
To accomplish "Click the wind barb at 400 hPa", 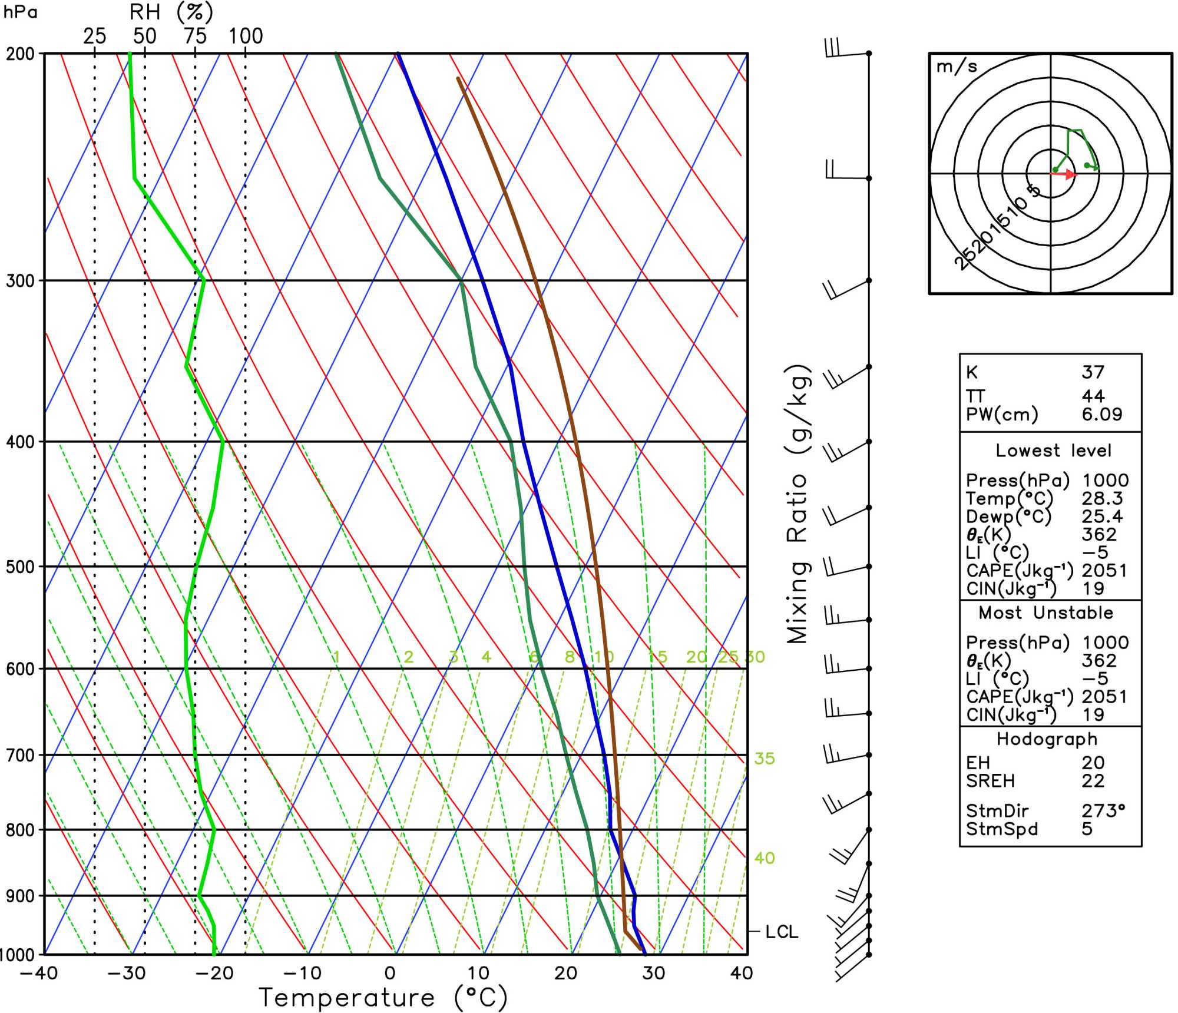I will click(x=850, y=451).
